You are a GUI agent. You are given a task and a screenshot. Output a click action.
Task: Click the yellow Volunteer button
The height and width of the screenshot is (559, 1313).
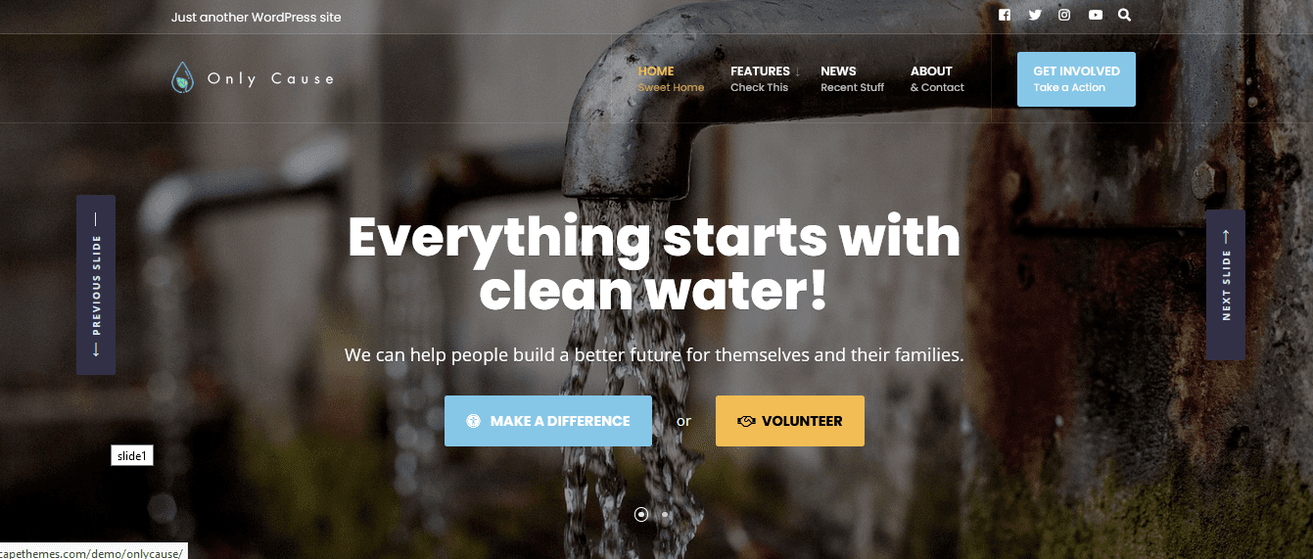pyautogui.click(x=790, y=421)
